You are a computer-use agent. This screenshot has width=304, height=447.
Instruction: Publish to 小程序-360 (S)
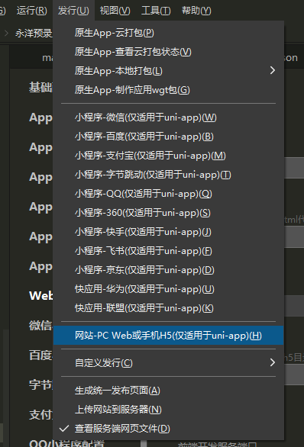(168, 213)
